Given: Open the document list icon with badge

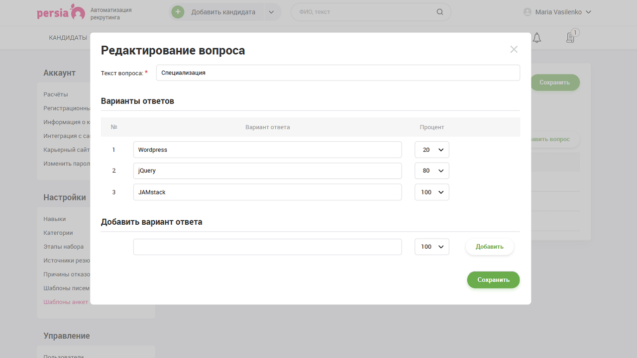Looking at the screenshot, I should [x=570, y=38].
